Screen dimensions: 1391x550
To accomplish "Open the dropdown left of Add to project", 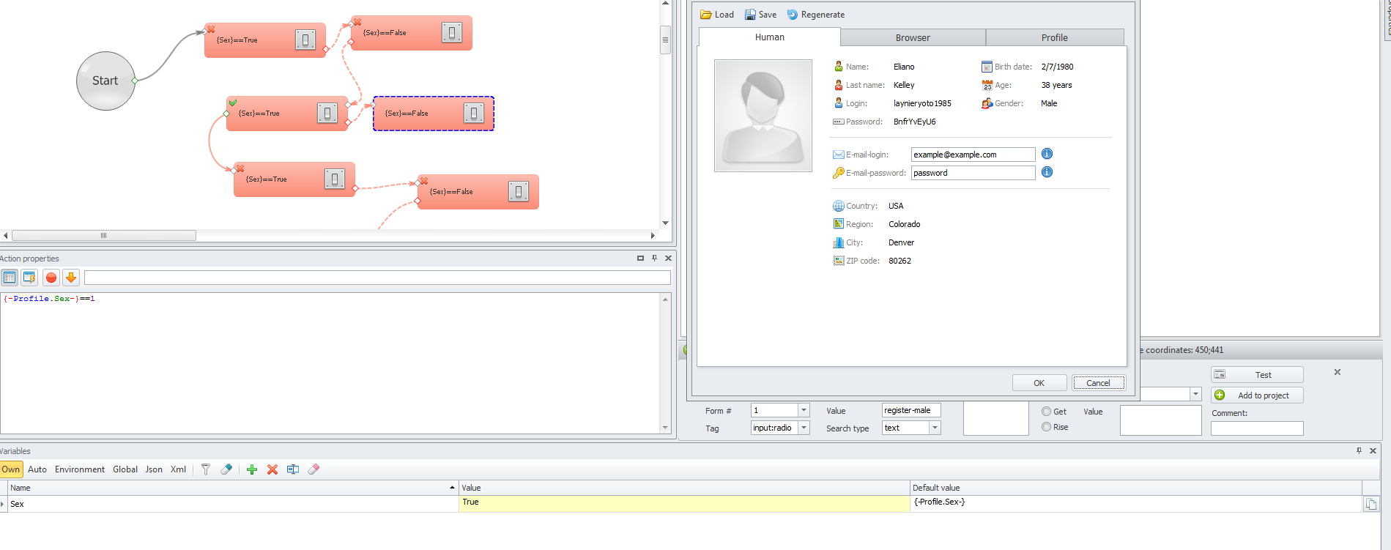I will point(1195,394).
